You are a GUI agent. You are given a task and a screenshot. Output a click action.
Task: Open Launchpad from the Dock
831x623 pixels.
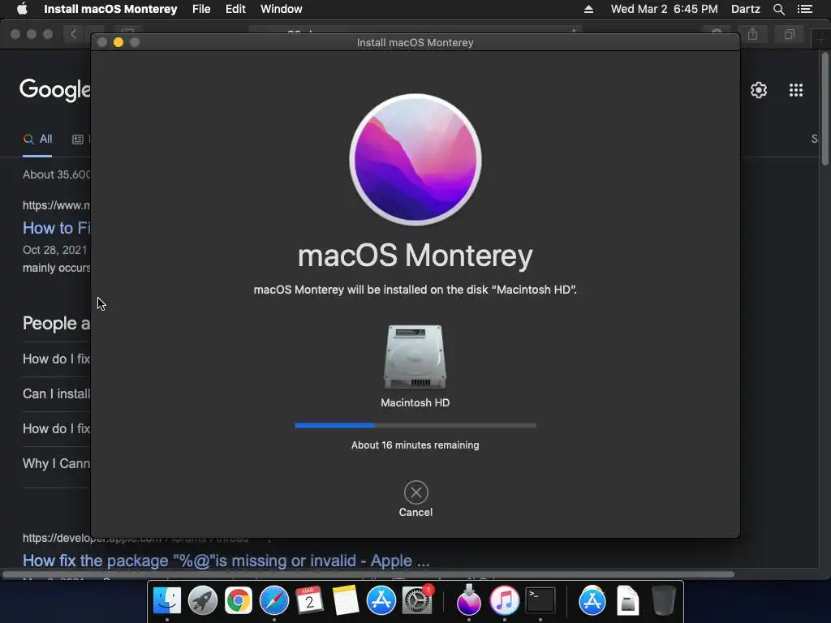202,601
